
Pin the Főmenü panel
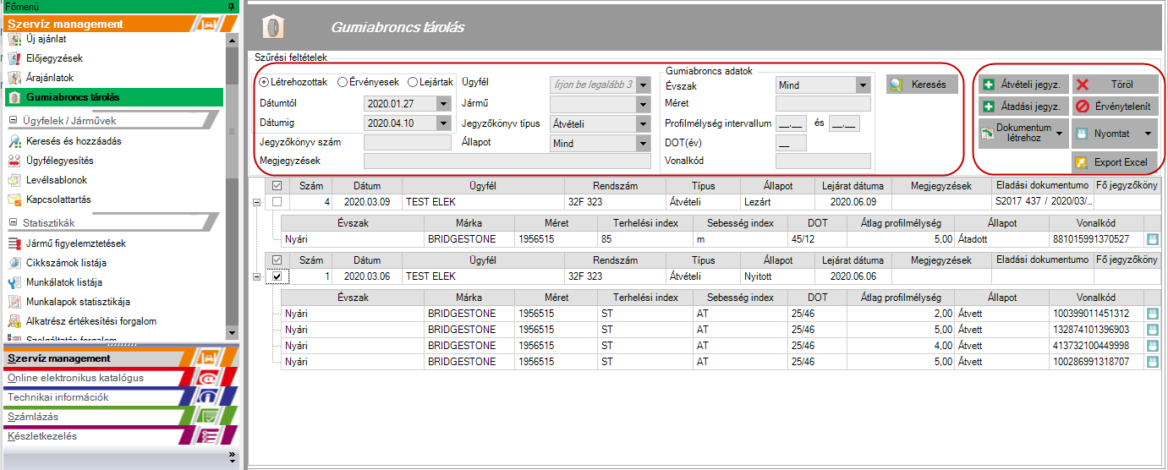point(232,6)
